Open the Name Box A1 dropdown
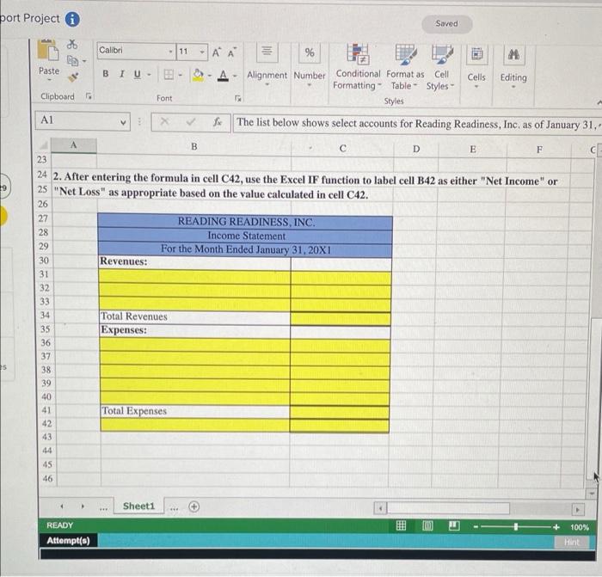602x577 pixels. tap(123, 122)
